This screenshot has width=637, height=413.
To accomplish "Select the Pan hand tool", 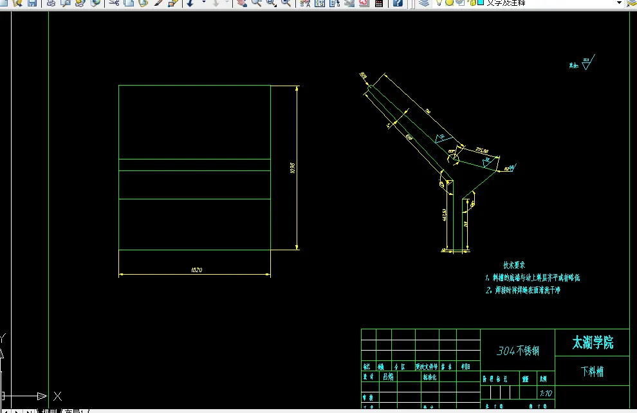I will click(242, 3).
